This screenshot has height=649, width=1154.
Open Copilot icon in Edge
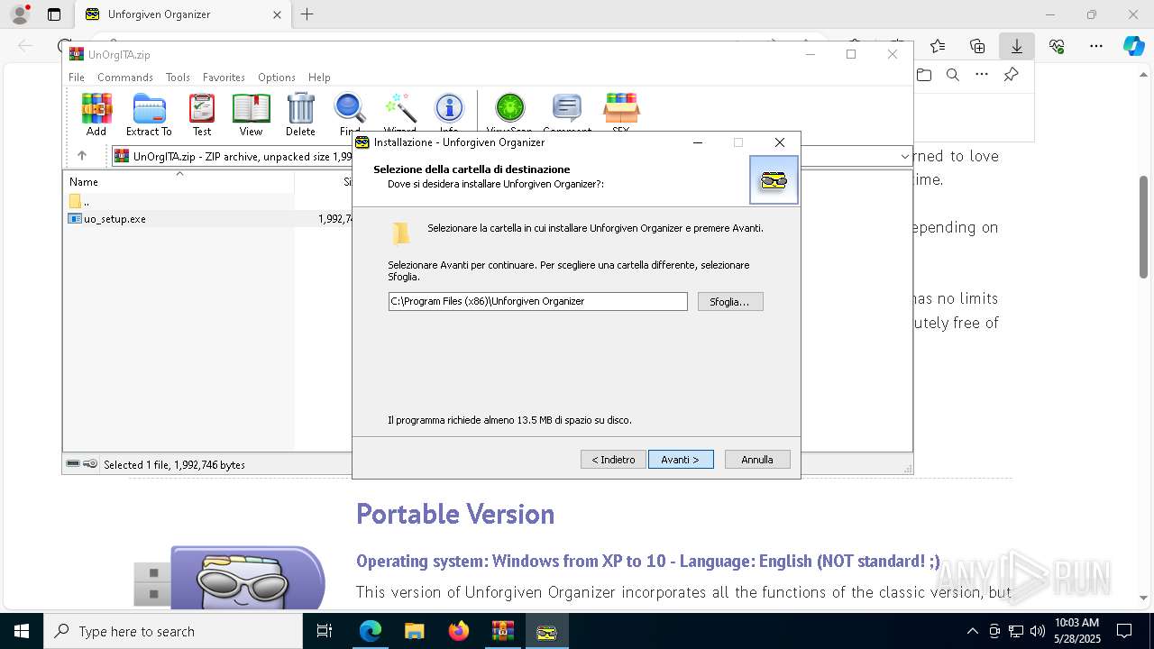[1133, 46]
